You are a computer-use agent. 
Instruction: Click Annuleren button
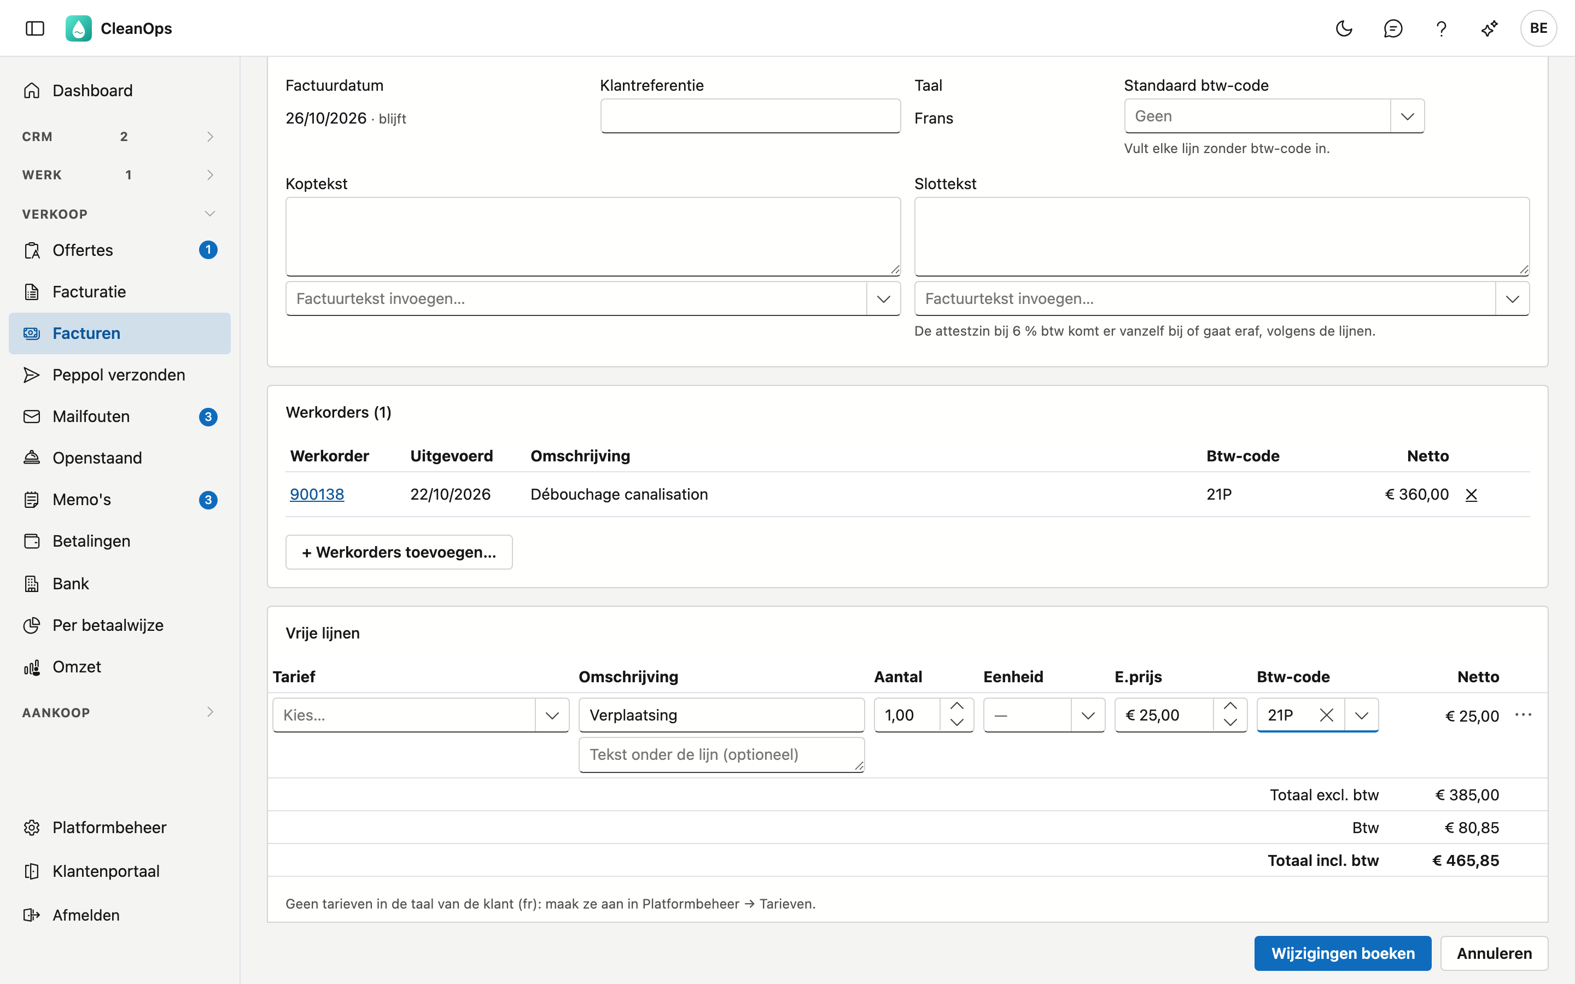click(x=1494, y=953)
